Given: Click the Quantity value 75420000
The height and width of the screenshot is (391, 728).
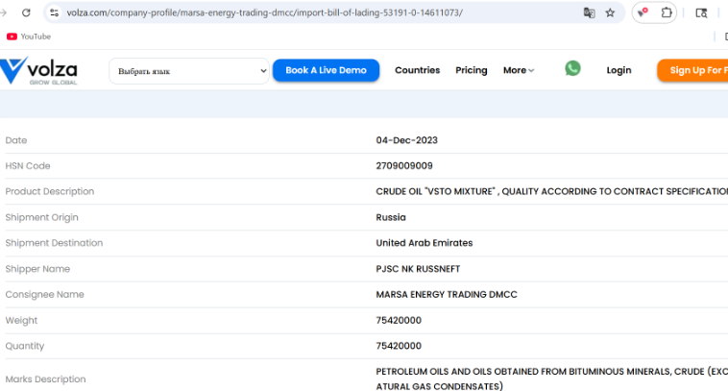Looking at the screenshot, I should click(x=399, y=346).
